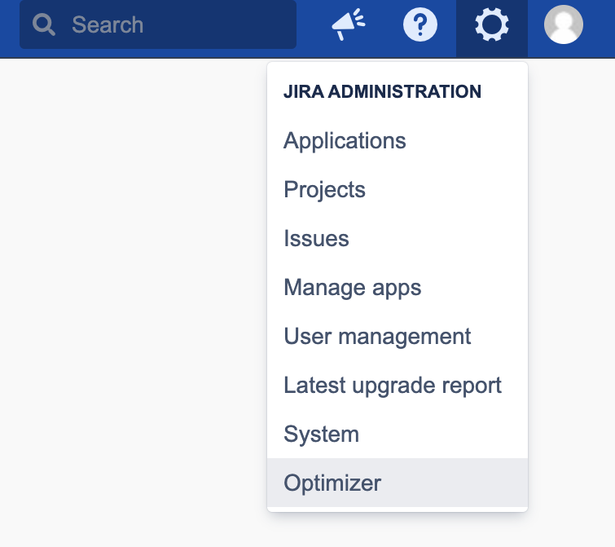Click the Search placeholder text
The image size is (615, 547).
tap(108, 24)
